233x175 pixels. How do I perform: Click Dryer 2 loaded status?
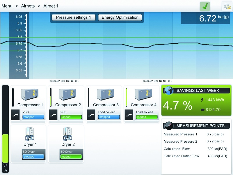pyautogui.click(x=71, y=157)
